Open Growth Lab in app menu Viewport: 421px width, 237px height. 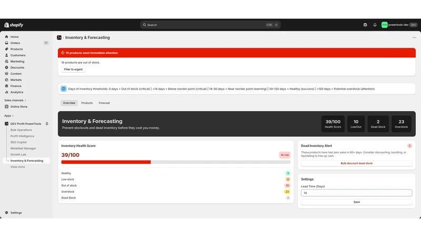coord(18,154)
